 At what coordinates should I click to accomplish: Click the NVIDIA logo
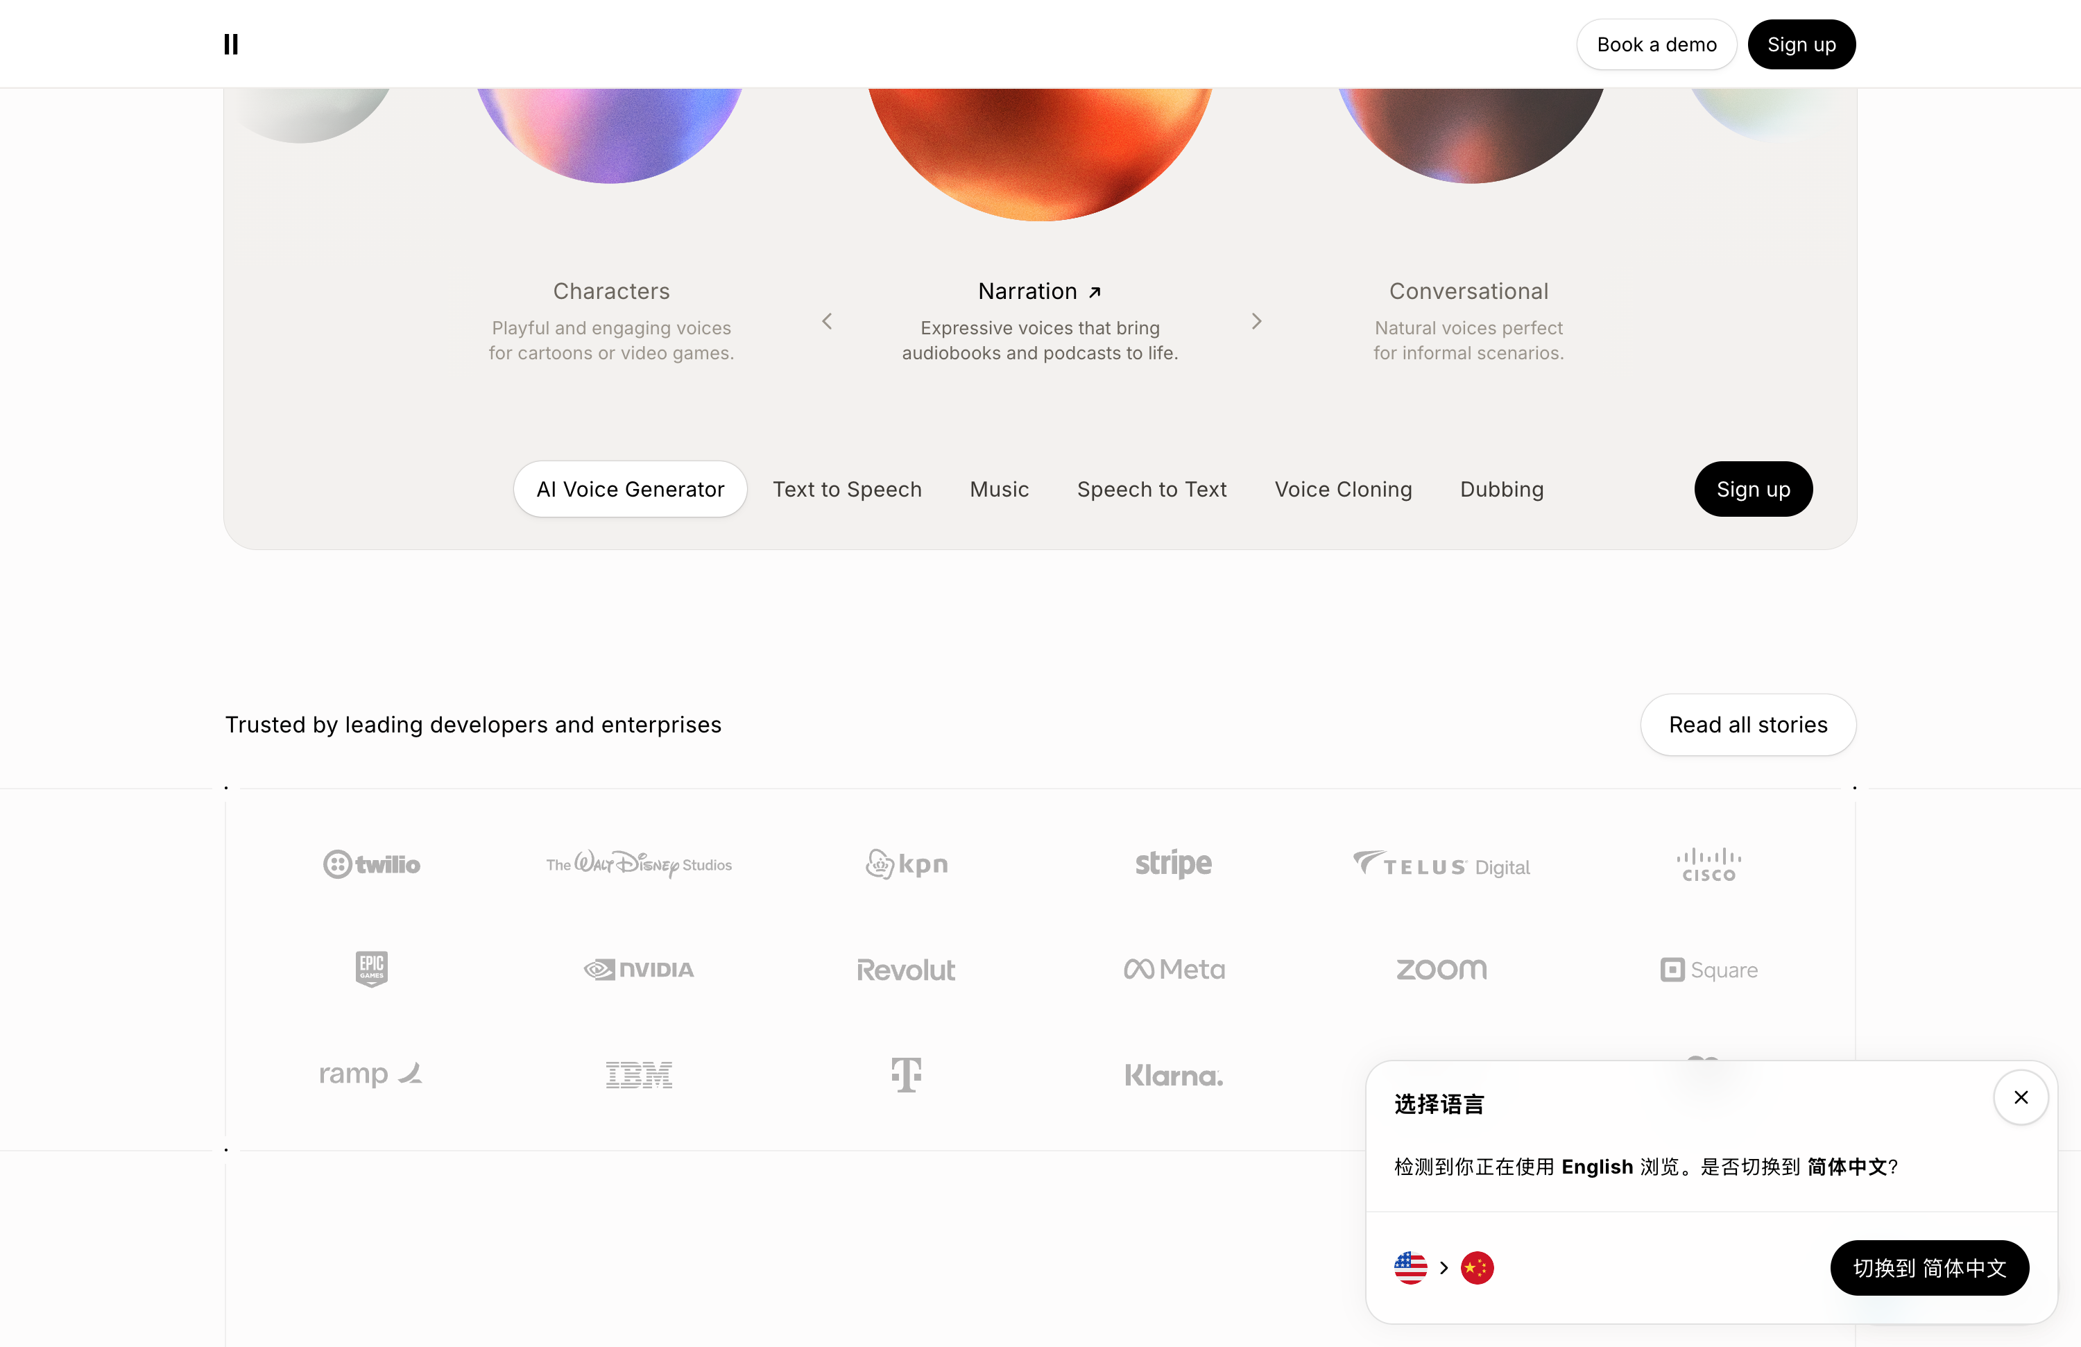click(639, 970)
